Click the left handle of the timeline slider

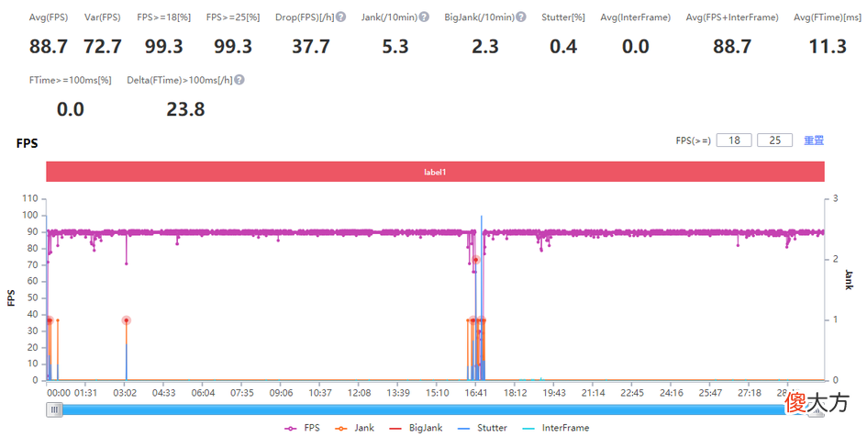(x=54, y=409)
